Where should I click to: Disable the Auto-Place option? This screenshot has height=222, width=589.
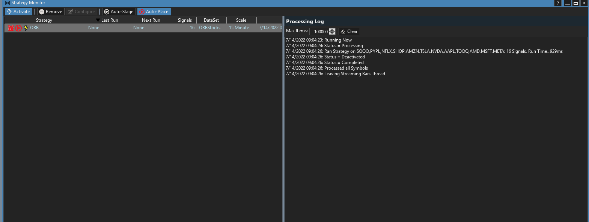click(154, 12)
